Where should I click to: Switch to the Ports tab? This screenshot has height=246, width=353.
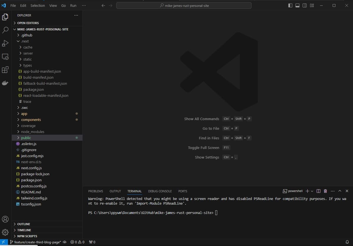183,191
